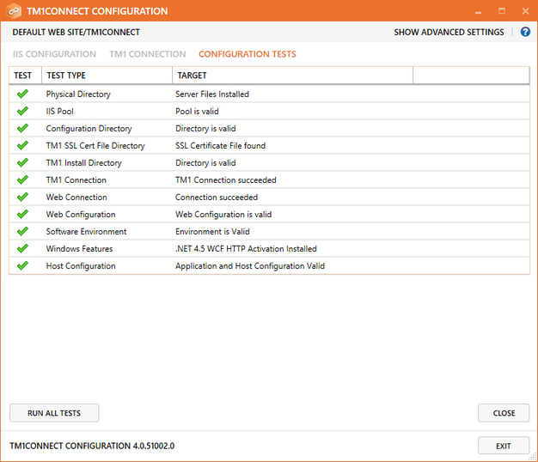Select the Physical Directory test type cell
The width and height of the screenshot is (538, 462).
(78, 94)
